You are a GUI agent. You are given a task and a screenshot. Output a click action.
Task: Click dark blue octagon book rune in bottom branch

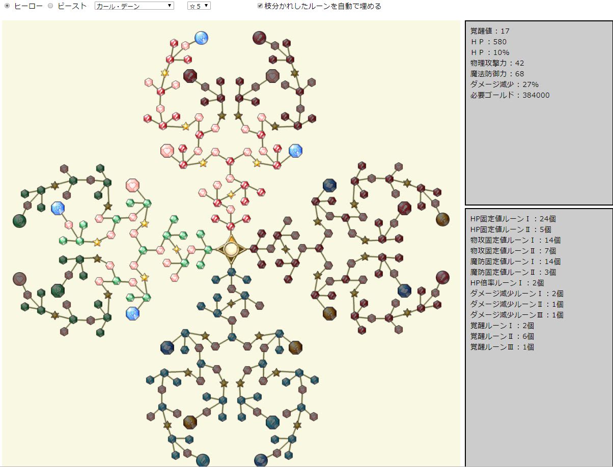(167, 348)
